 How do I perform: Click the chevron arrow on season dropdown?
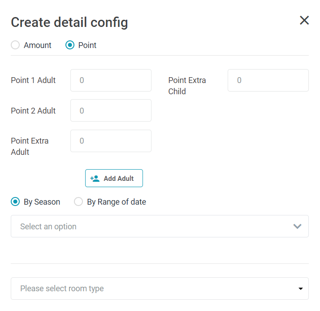297,226
